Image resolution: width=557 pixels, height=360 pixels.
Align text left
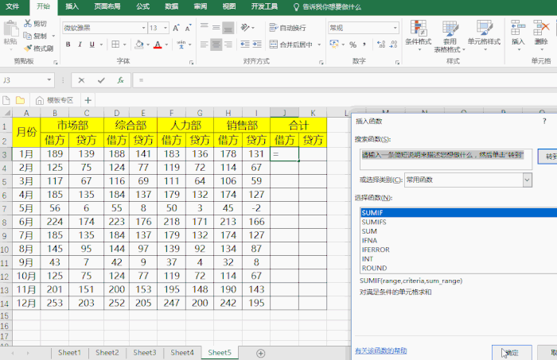click(204, 45)
